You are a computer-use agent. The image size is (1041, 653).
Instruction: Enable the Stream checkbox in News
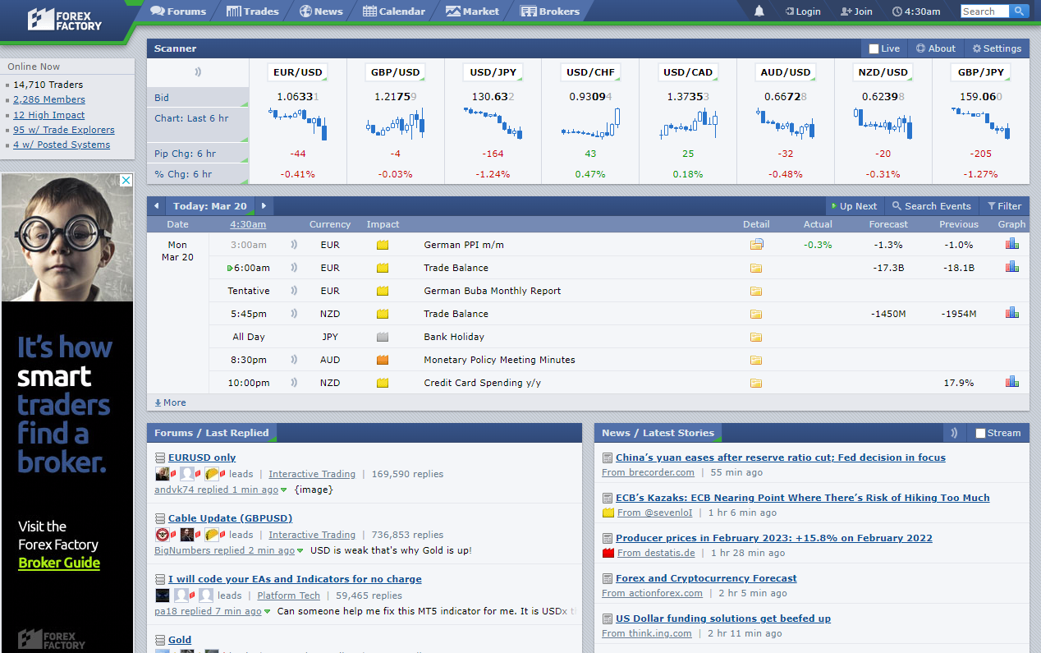980,433
